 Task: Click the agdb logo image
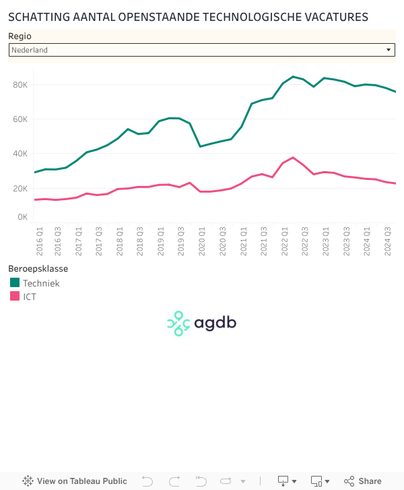click(x=201, y=324)
